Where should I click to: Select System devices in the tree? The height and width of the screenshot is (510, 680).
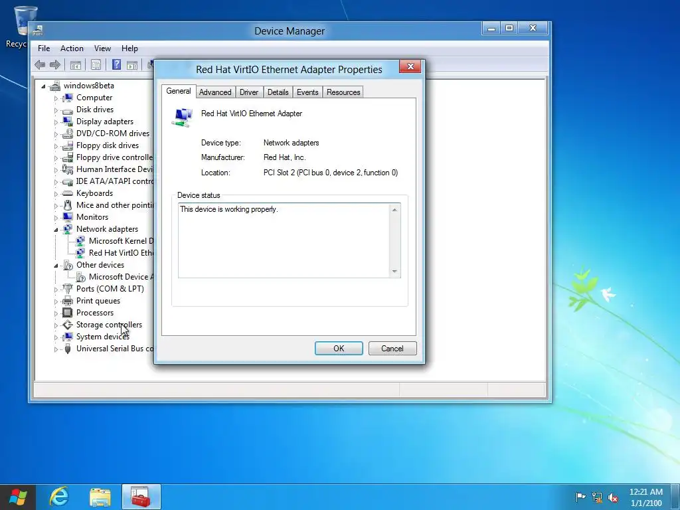[x=103, y=337]
